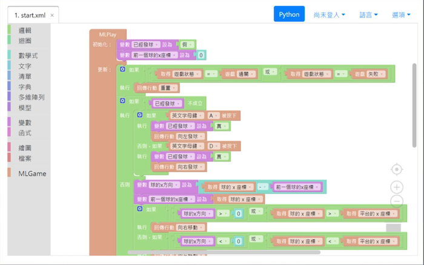The image size is (424, 265).
Task: Click gear icon on 球的x方向 > 0 if block
Action: point(140,209)
